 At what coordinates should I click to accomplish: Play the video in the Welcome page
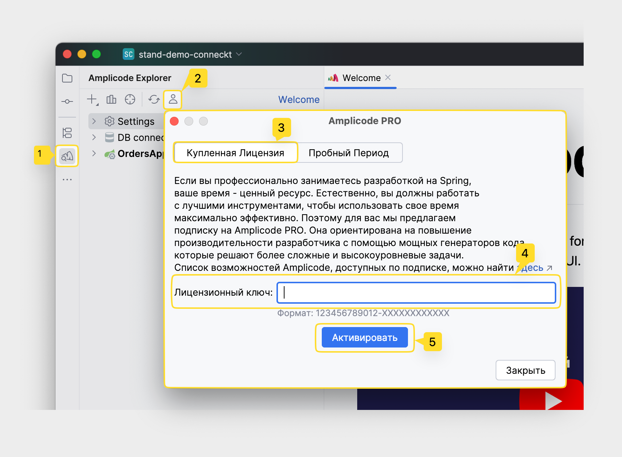553,400
